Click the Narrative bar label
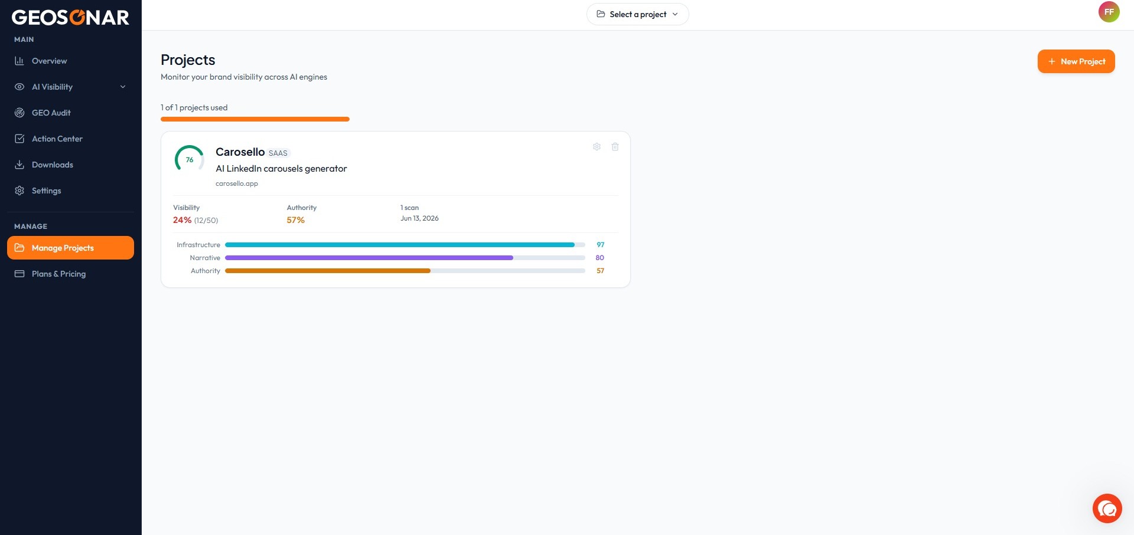The width and height of the screenshot is (1134, 535). [x=205, y=258]
